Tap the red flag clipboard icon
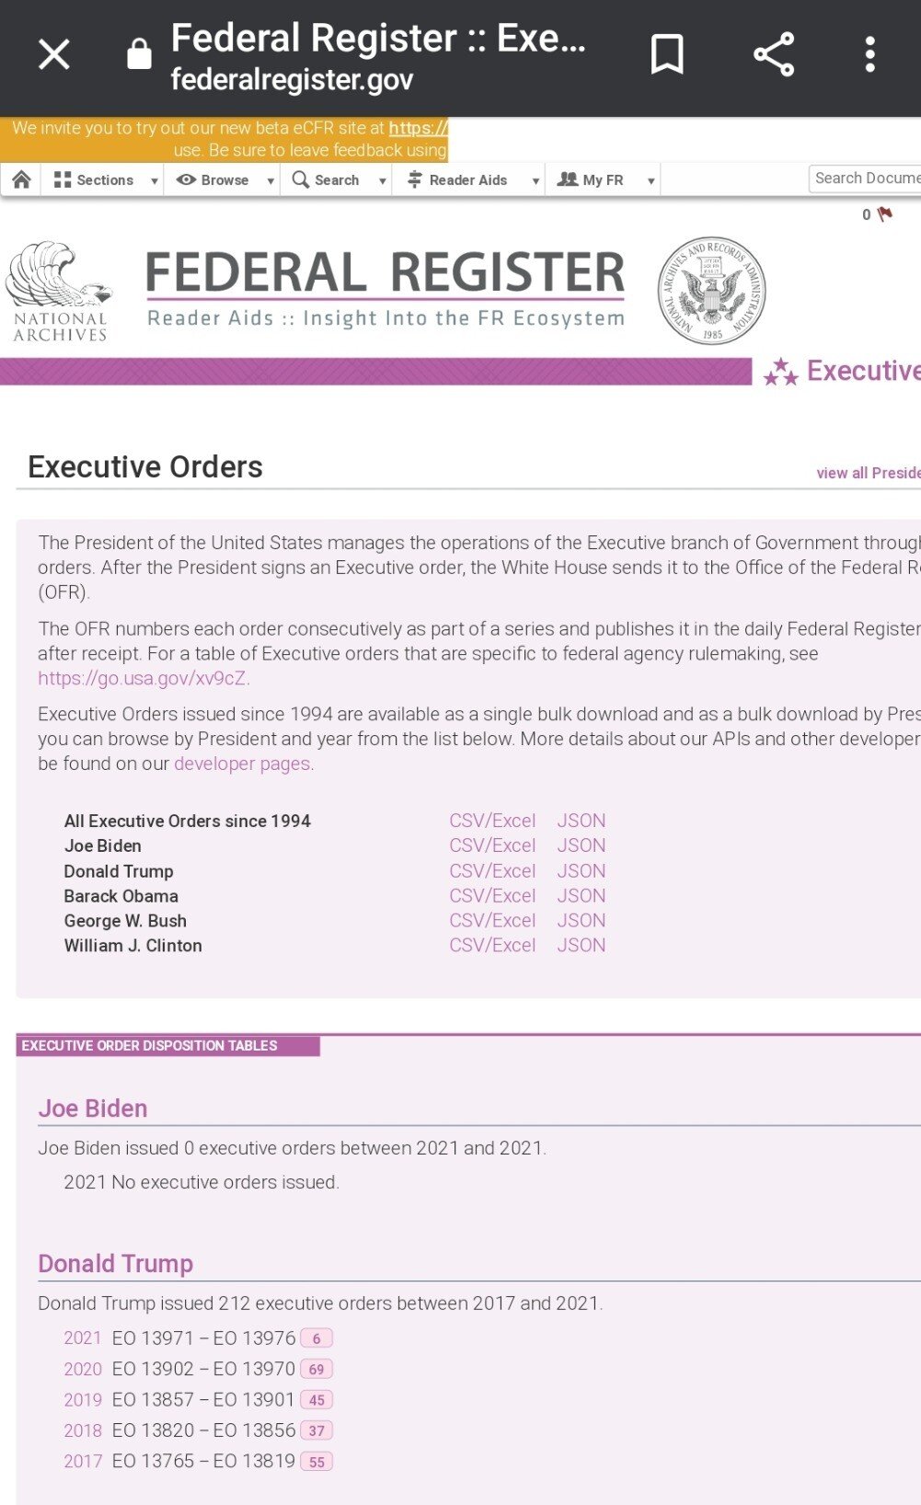The image size is (921, 1505). (x=884, y=214)
